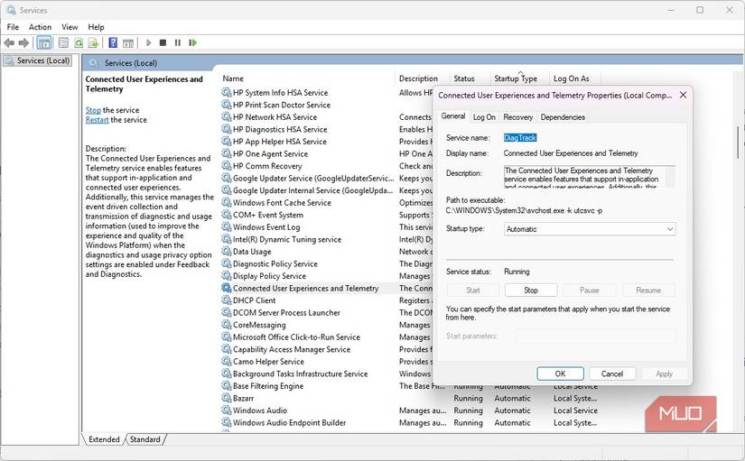Open the Dependencies tab
This screenshot has width=745, height=461.
(563, 117)
